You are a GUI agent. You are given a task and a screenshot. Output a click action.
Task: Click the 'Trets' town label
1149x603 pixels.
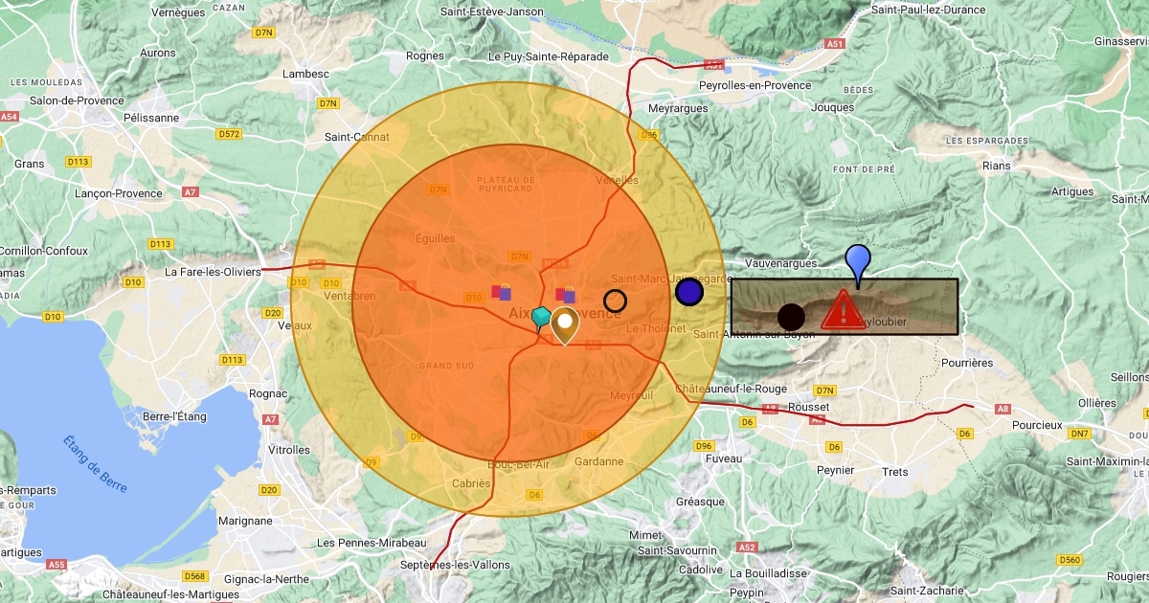click(895, 472)
